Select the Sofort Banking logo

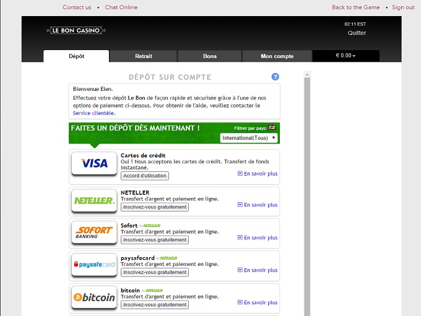tap(93, 232)
